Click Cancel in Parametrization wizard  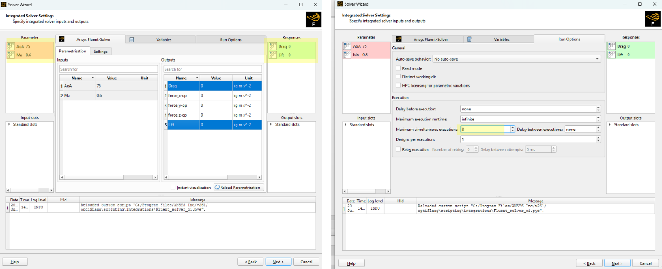click(306, 262)
